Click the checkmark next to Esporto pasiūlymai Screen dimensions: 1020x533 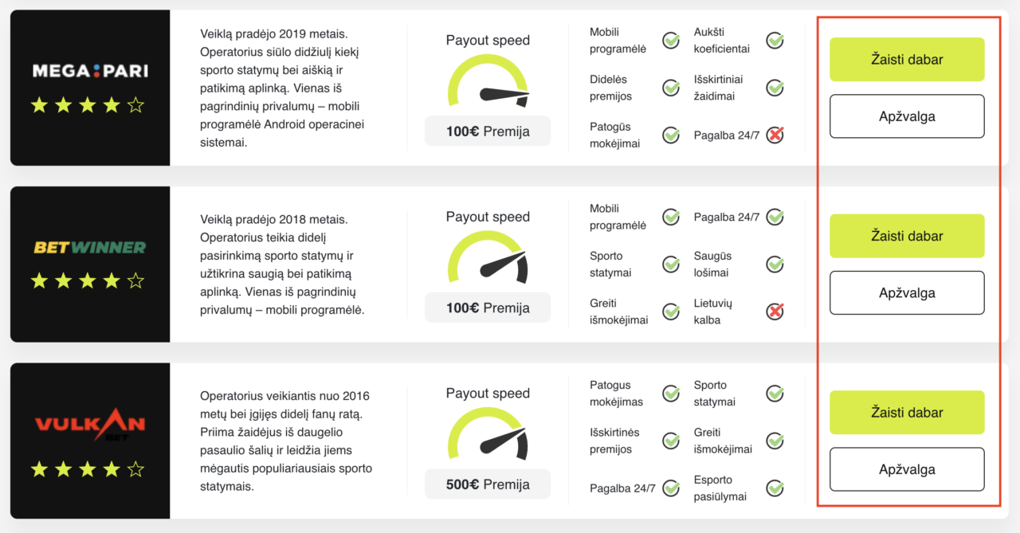click(x=775, y=488)
